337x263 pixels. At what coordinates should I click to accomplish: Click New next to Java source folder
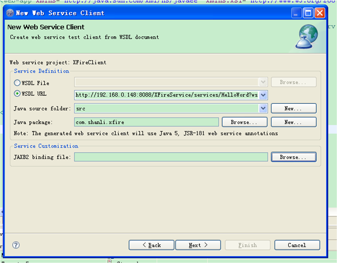294,108
